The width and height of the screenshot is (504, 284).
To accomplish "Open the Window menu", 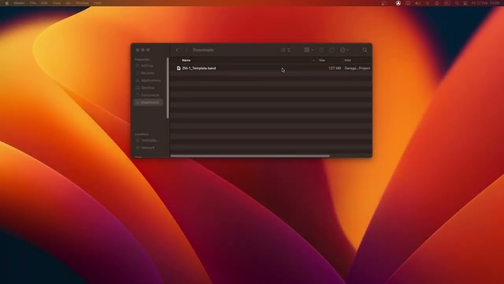I will pos(82,3).
